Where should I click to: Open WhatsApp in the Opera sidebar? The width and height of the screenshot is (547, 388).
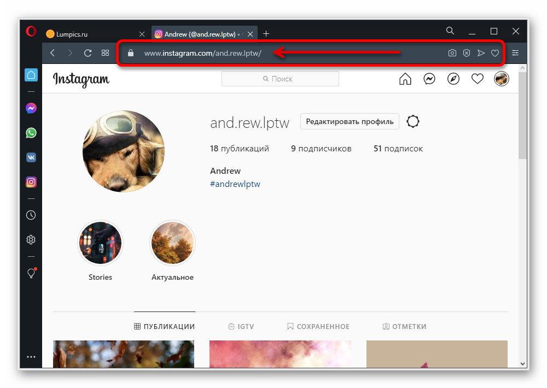[31, 133]
